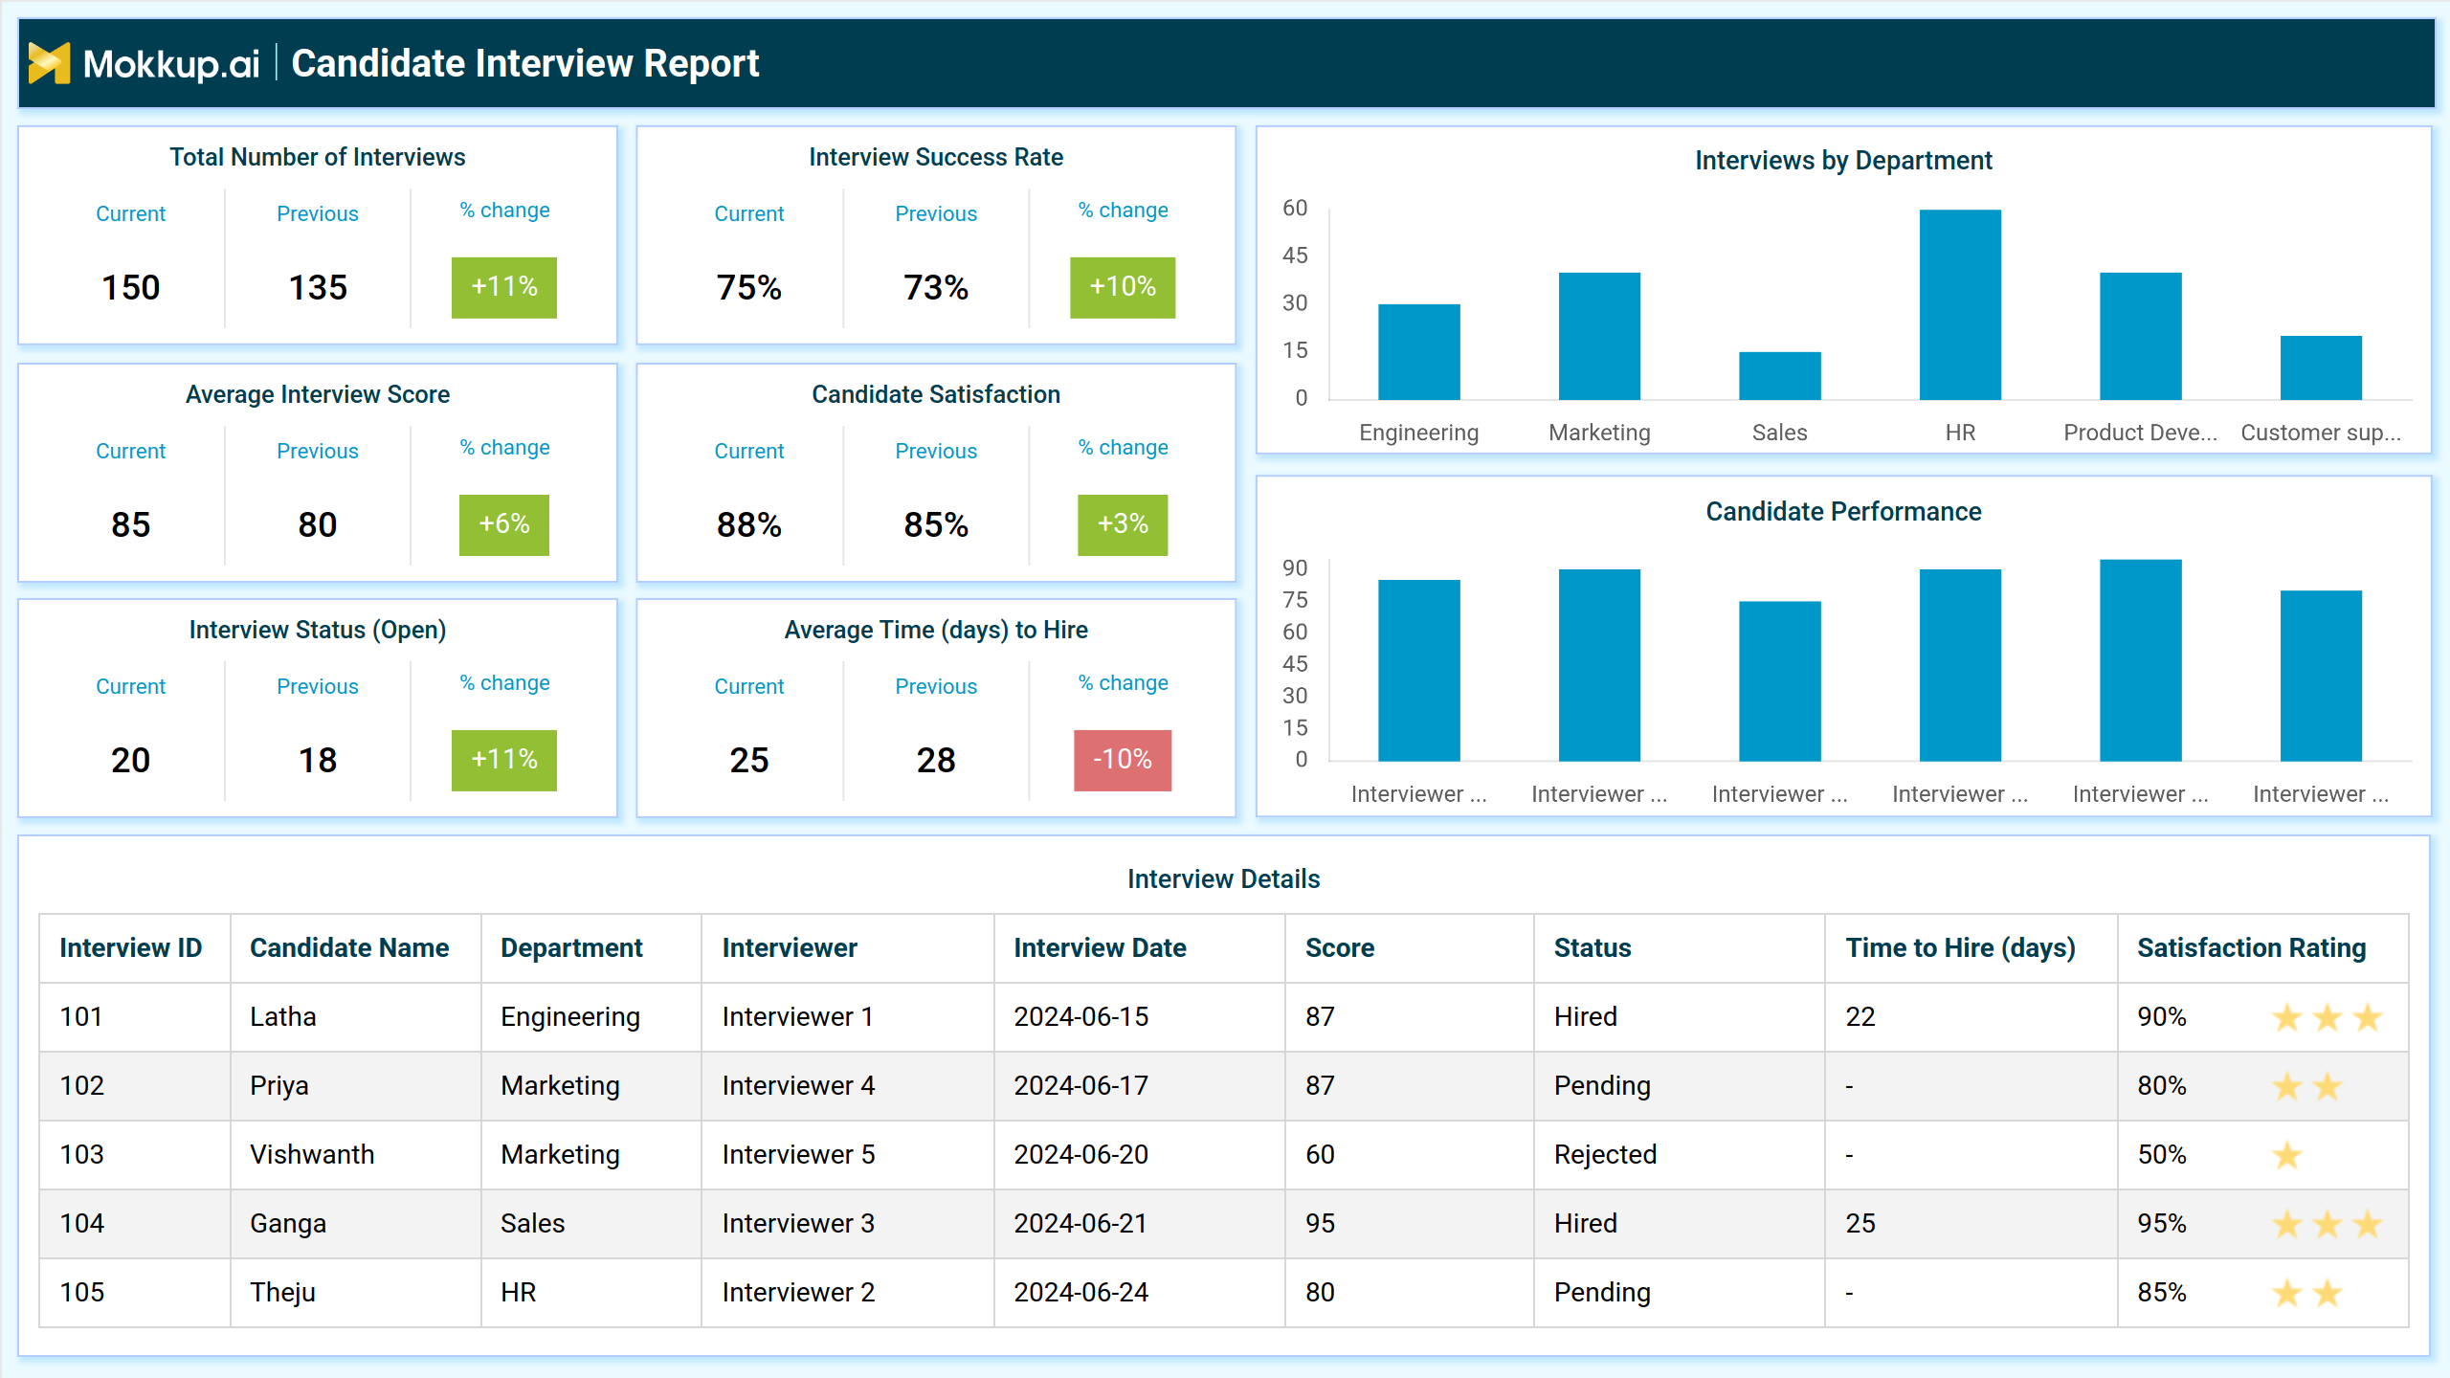Click the +3% badge in Candidate Satisfaction
The height and width of the screenshot is (1378, 2450).
click(1123, 524)
